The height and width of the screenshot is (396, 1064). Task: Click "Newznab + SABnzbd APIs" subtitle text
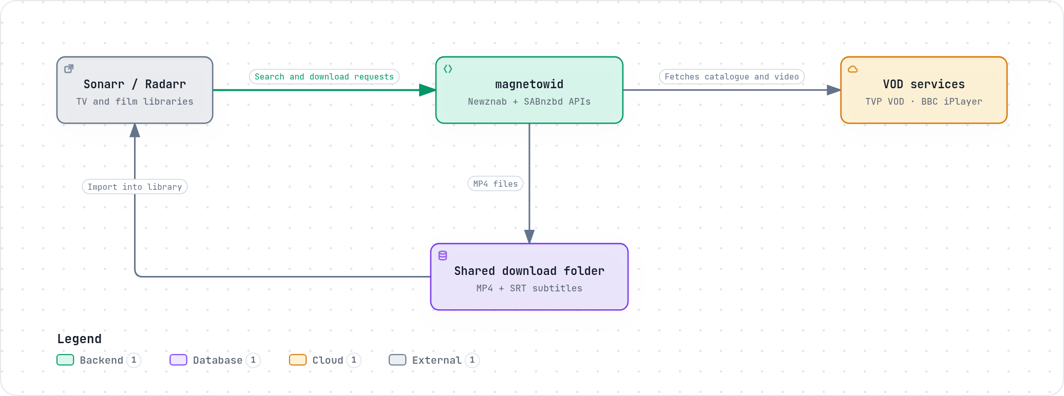(x=529, y=102)
